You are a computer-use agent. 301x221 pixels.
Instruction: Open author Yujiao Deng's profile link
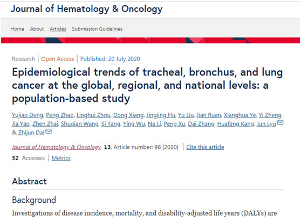[28, 115]
